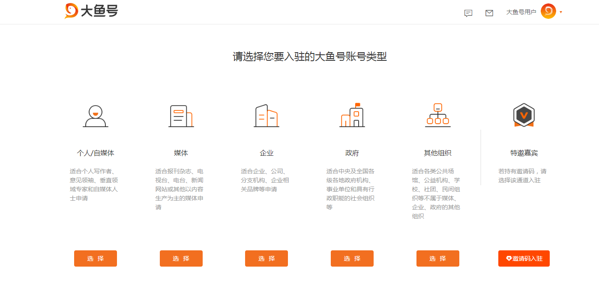Click the 政府 heading
The width and height of the screenshot is (599, 294).
pos(352,153)
